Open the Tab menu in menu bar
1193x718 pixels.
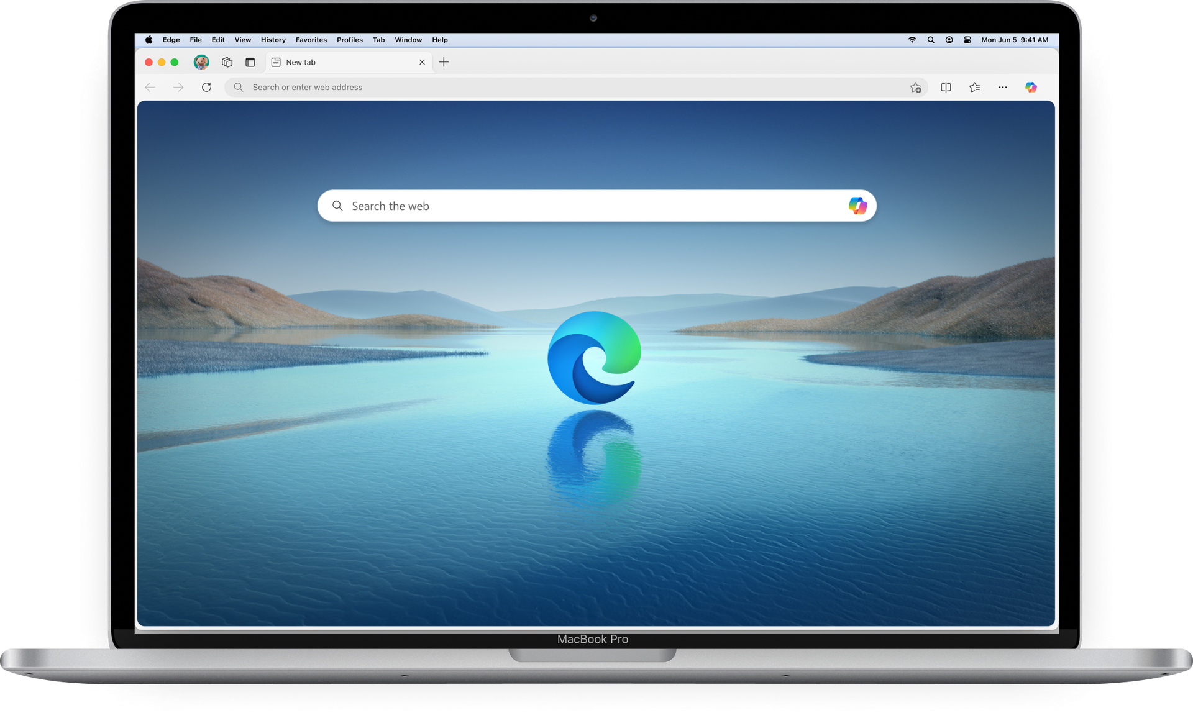coord(378,40)
